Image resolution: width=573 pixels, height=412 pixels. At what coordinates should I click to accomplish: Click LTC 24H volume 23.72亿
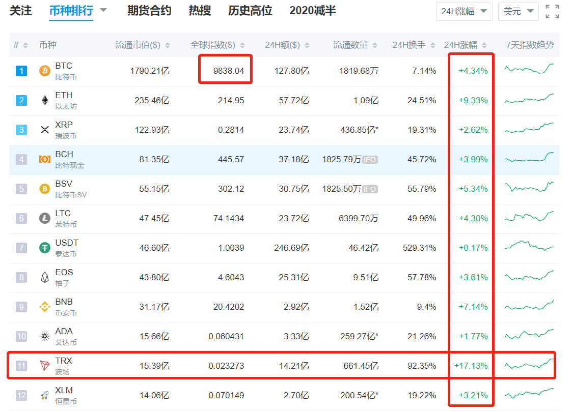[x=294, y=219]
